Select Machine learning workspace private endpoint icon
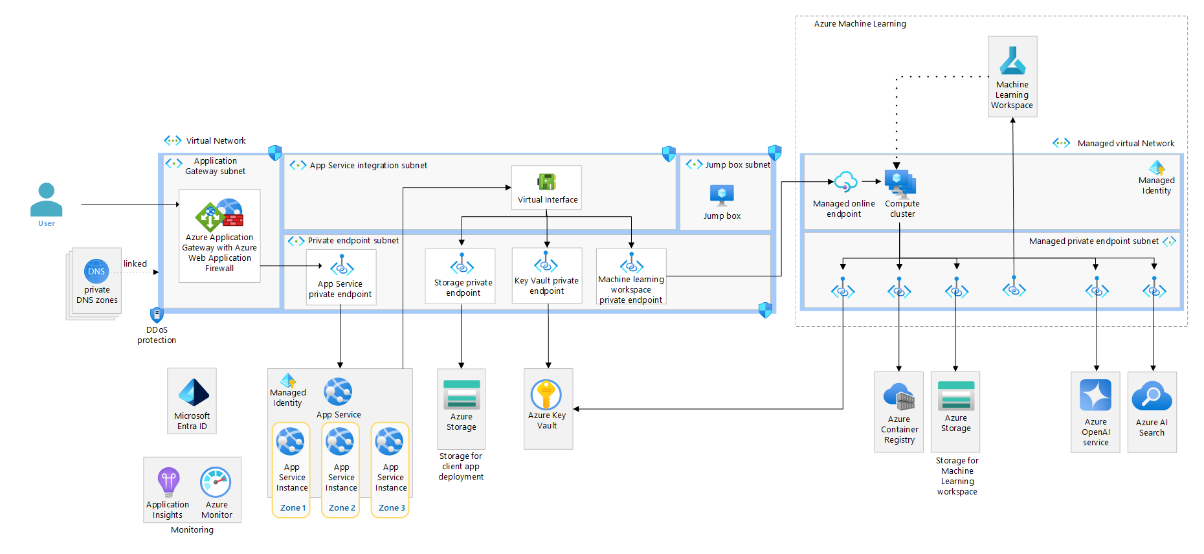 [x=632, y=263]
